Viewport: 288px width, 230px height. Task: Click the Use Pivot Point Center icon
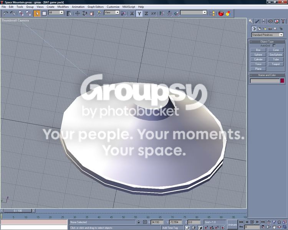point(124,13)
